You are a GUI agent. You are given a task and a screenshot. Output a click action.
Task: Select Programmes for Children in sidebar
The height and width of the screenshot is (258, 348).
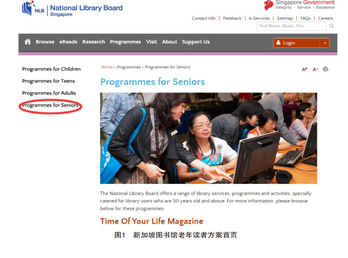click(x=51, y=69)
